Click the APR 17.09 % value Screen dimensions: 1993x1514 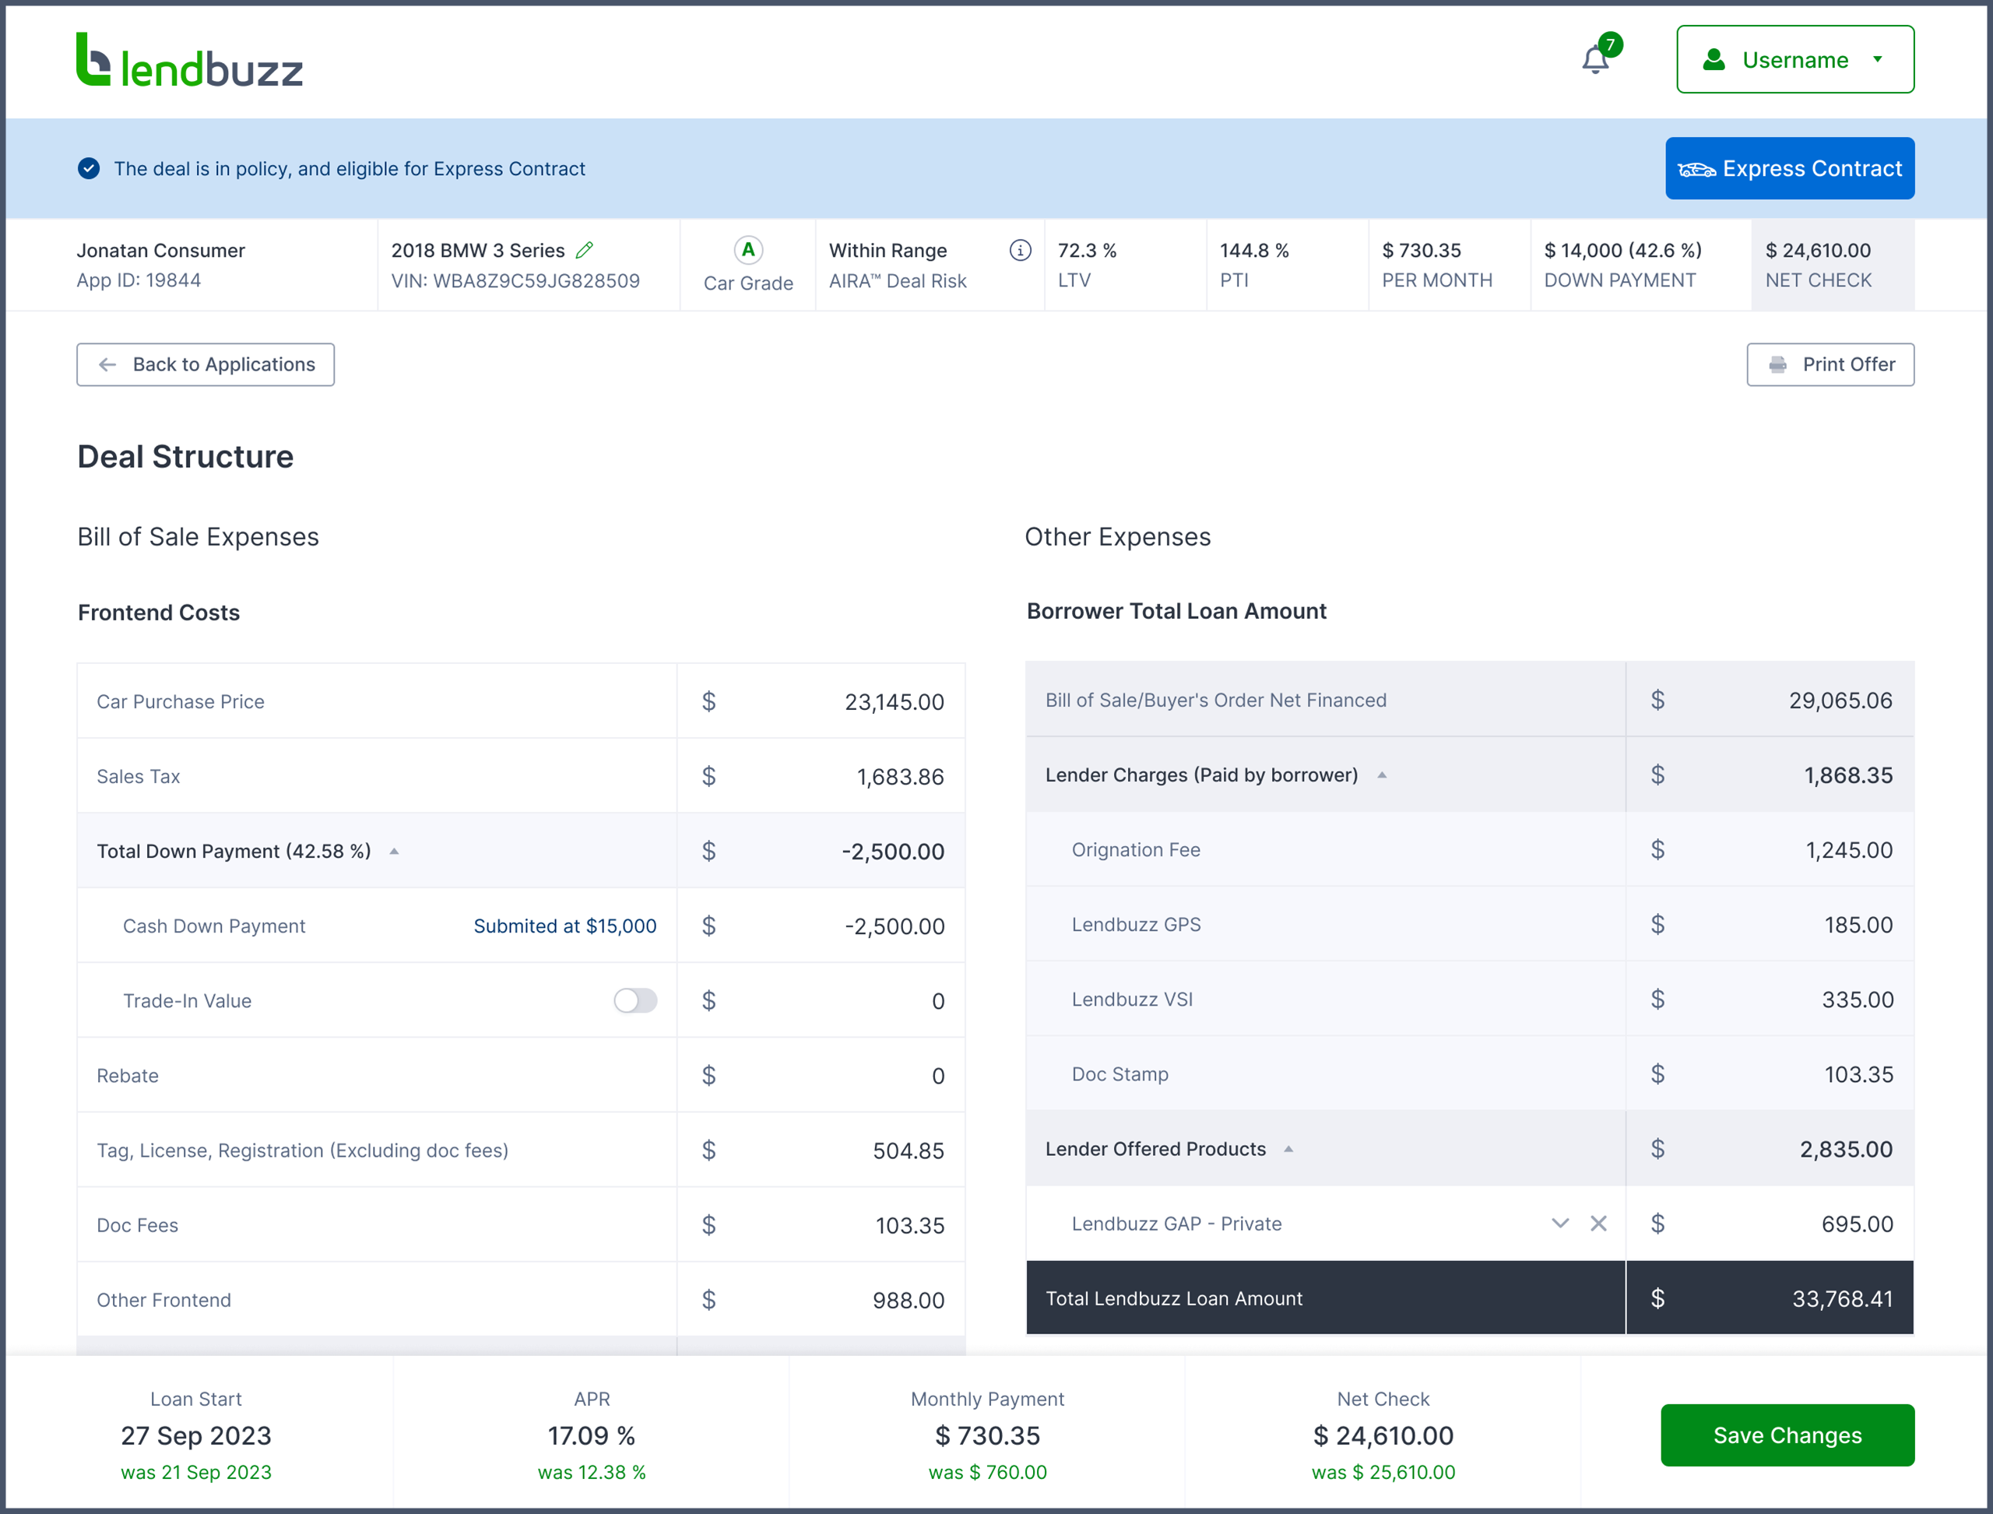[592, 1435]
